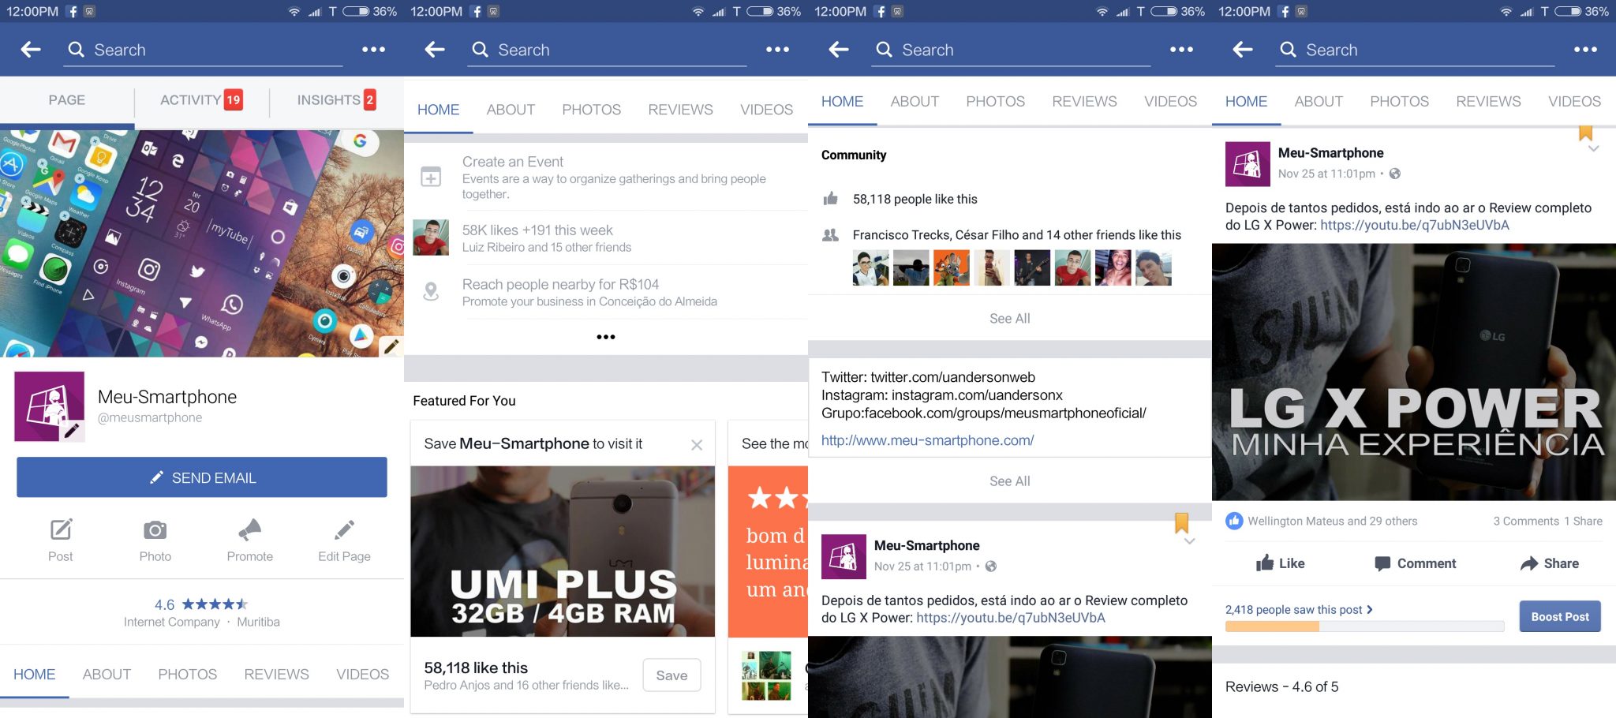The height and width of the screenshot is (718, 1616).
Task: Open overflow menu dots in second screen header
Action: (777, 49)
